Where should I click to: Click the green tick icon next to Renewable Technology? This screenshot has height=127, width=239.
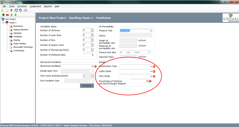11,47
